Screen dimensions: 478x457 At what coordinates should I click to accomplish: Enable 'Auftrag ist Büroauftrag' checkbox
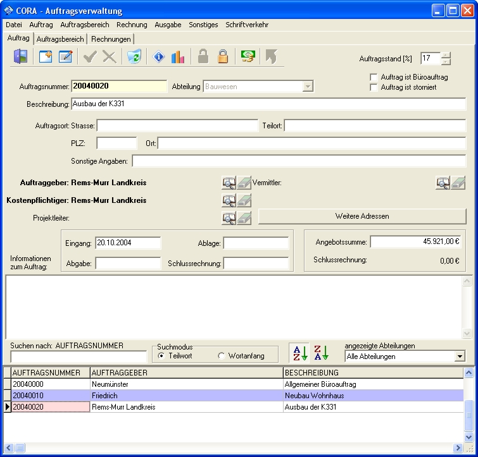pos(374,77)
